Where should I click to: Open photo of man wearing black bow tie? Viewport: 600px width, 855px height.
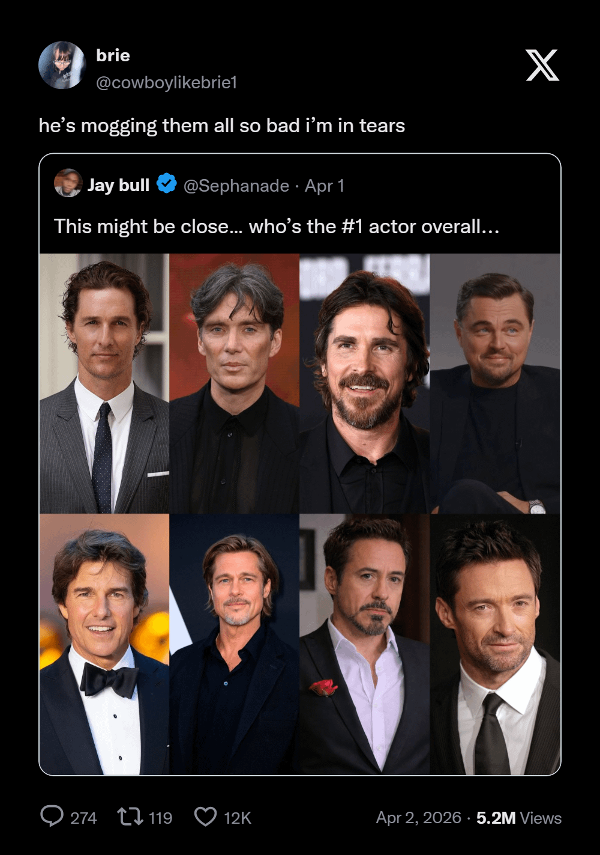[x=104, y=645]
